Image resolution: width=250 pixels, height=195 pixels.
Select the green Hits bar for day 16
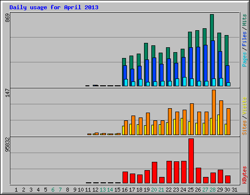point(124,62)
